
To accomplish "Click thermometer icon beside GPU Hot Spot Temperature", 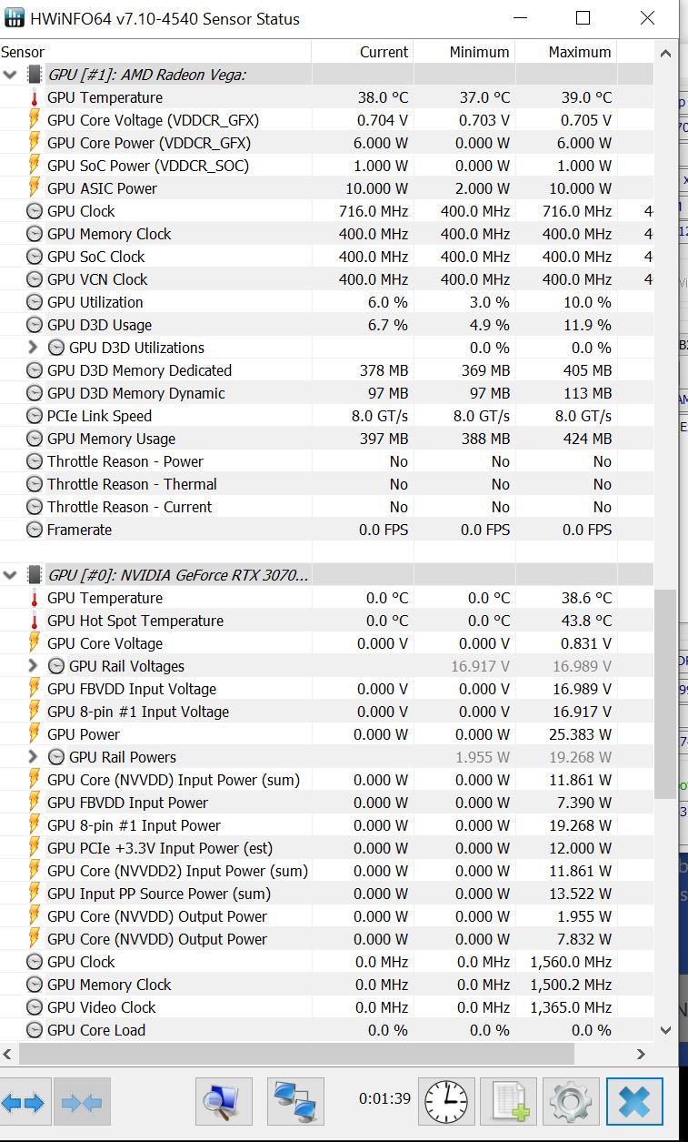I will 35,621.
